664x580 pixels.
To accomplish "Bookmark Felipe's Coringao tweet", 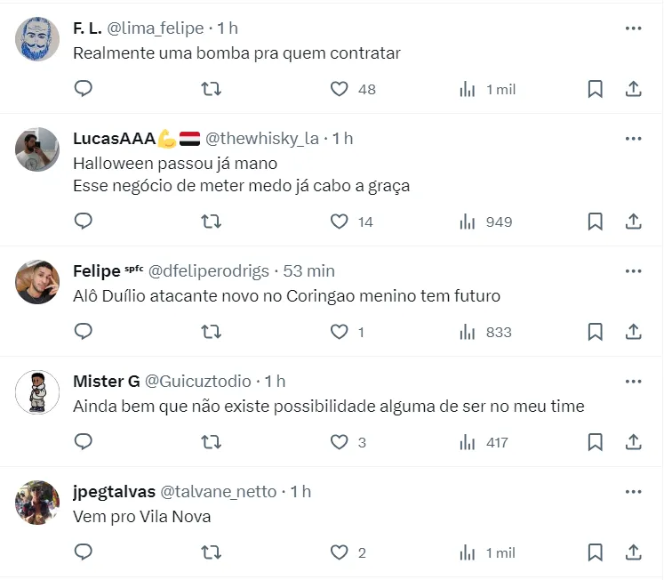I will (x=595, y=332).
